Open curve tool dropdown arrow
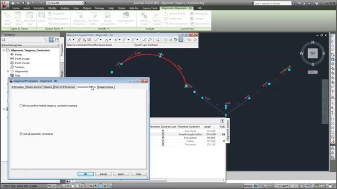 [x=110, y=40]
